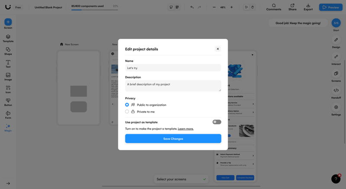Expand the left sidebar arrow
The image size is (346, 189).
click(x=8, y=183)
